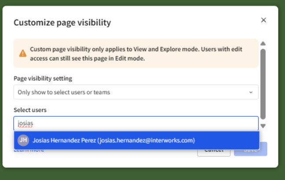285x180 pixels.
Task: Click the custom page visibility warning banner
Action: (135, 53)
